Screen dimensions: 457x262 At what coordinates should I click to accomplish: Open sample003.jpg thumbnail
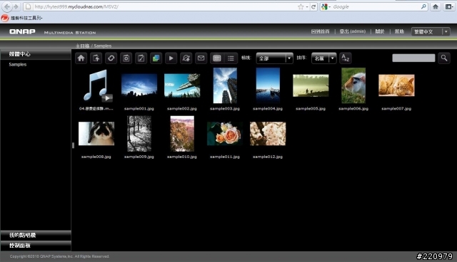225,85
